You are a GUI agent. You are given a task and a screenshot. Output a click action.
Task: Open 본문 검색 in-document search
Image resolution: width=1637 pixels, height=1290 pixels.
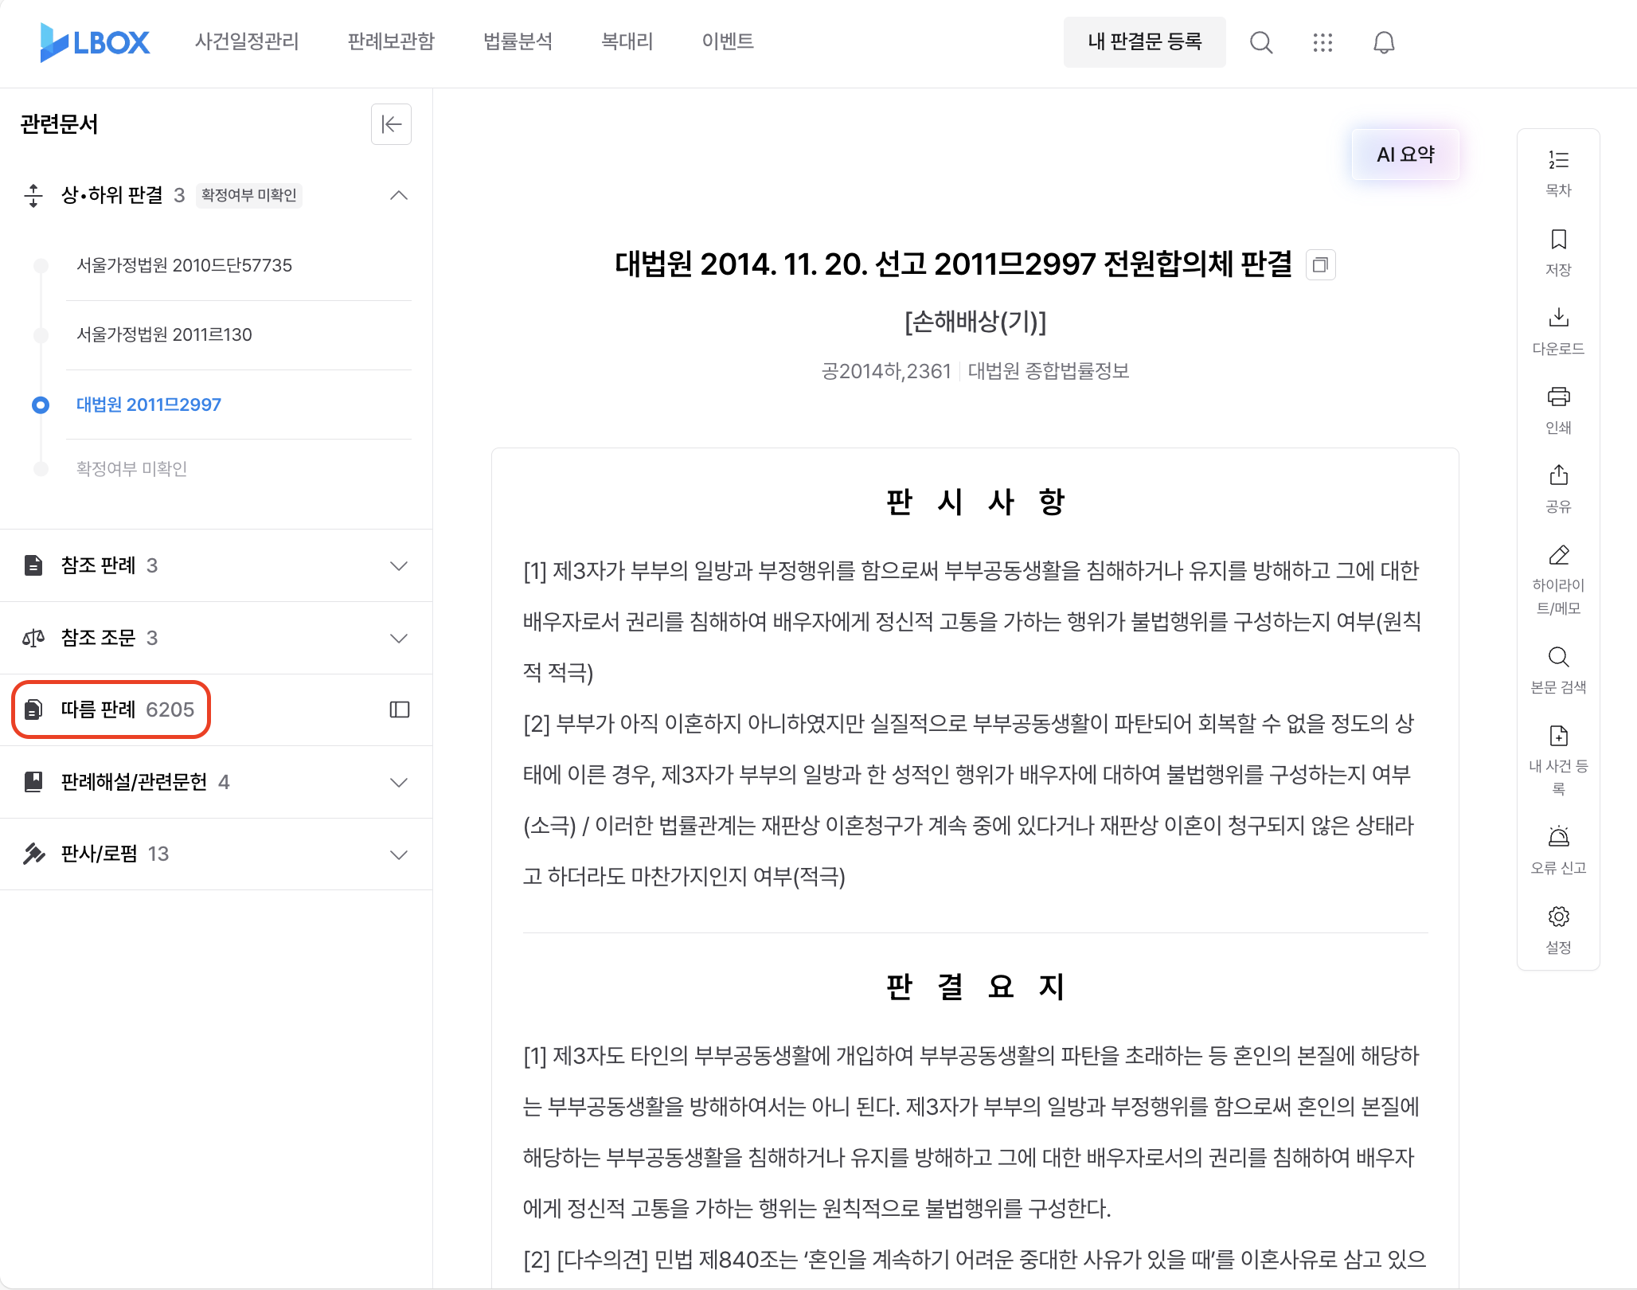tap(1558, 670)
